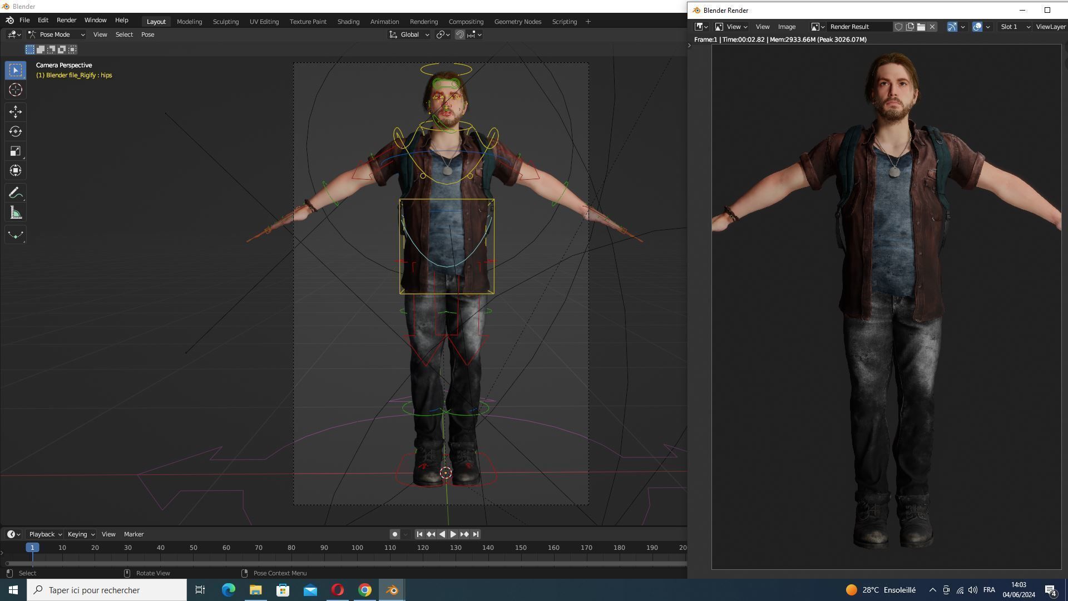Open the Slot 1 dropdown

1015,27
